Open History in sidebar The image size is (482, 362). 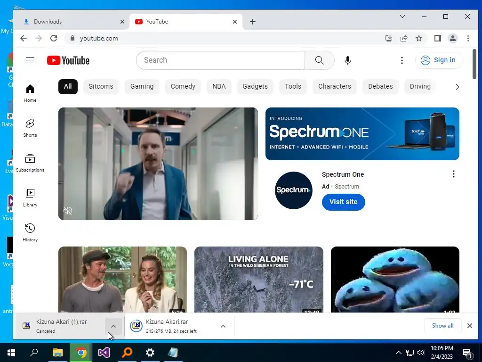pos(30,233)
